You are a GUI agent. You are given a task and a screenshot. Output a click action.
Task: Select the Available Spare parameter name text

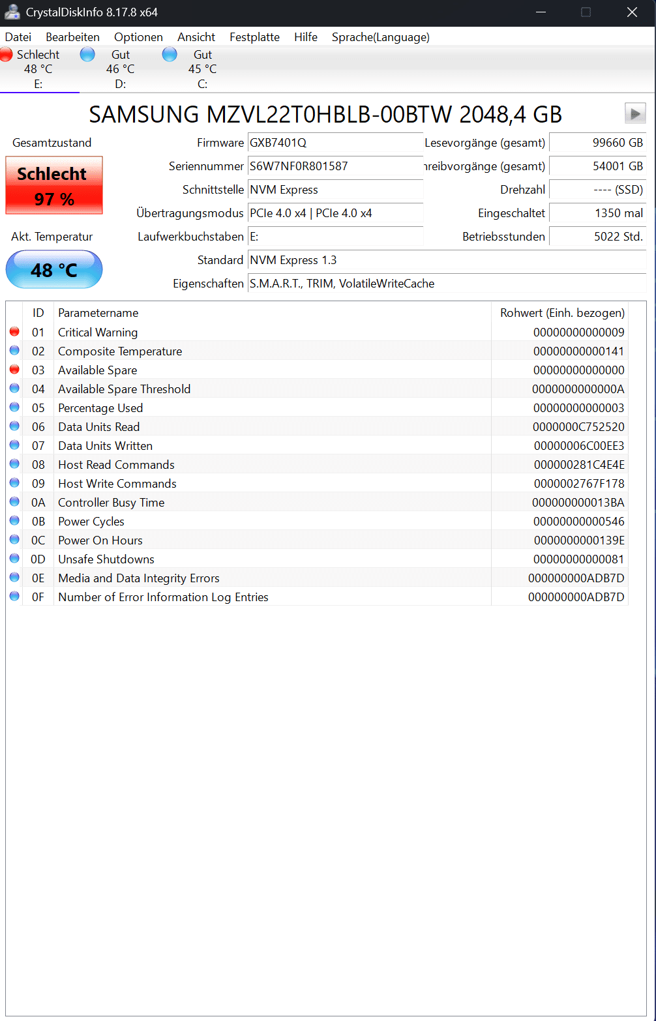(98, 370)
